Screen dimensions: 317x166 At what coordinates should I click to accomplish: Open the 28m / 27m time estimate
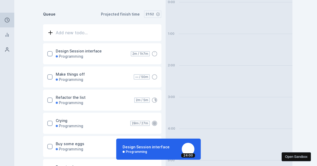point(140,123)
